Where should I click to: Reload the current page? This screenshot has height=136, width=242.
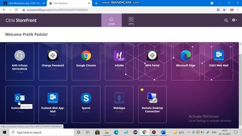tap(16, 10)
